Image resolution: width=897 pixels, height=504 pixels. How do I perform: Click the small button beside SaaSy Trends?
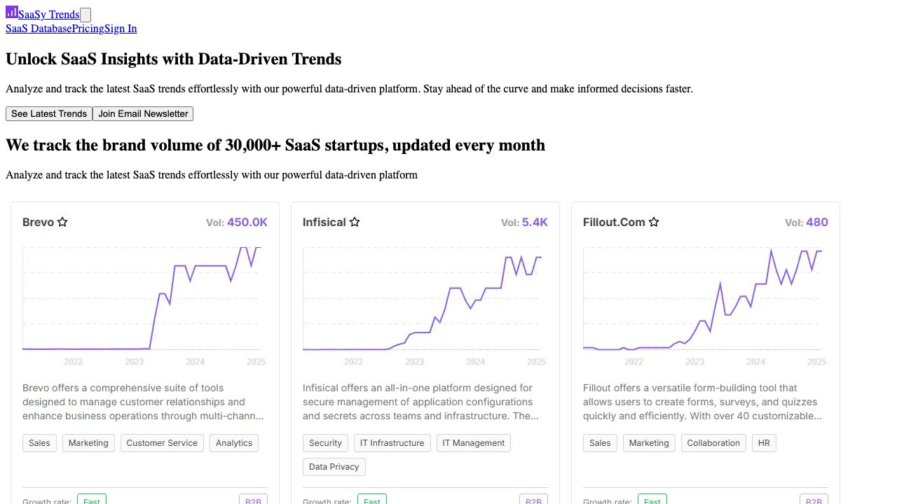click(x=85, y=15)
